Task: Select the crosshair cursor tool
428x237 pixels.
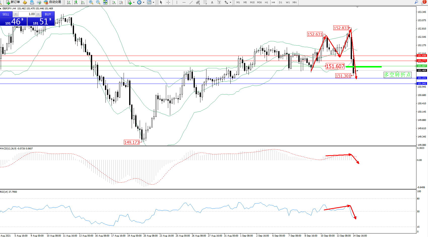Action: (x=168, y=2)
